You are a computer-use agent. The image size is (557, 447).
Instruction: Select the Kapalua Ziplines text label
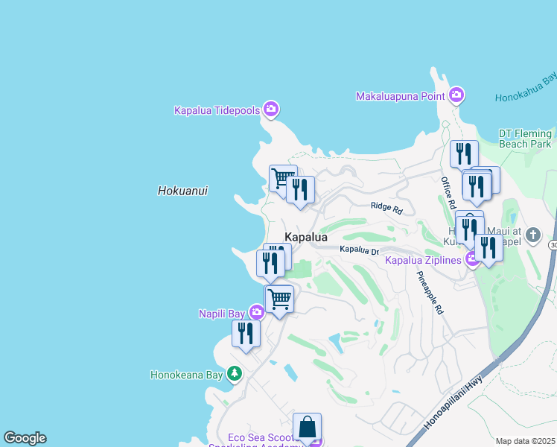tap(423, 261)
